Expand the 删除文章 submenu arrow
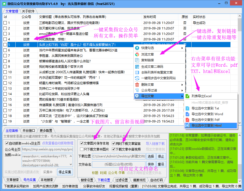244x191 pixels. click(x=182, y=85)
